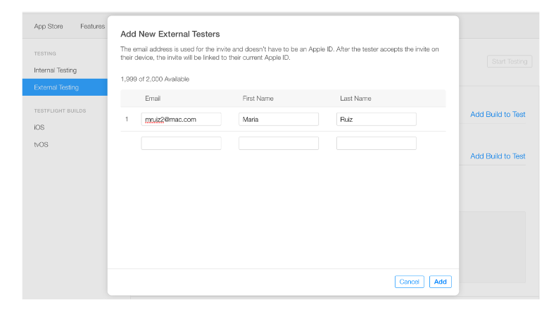This screenshot has height=309, width=556.
Task: Click the empty Last Name field
Action: [377, 144]
